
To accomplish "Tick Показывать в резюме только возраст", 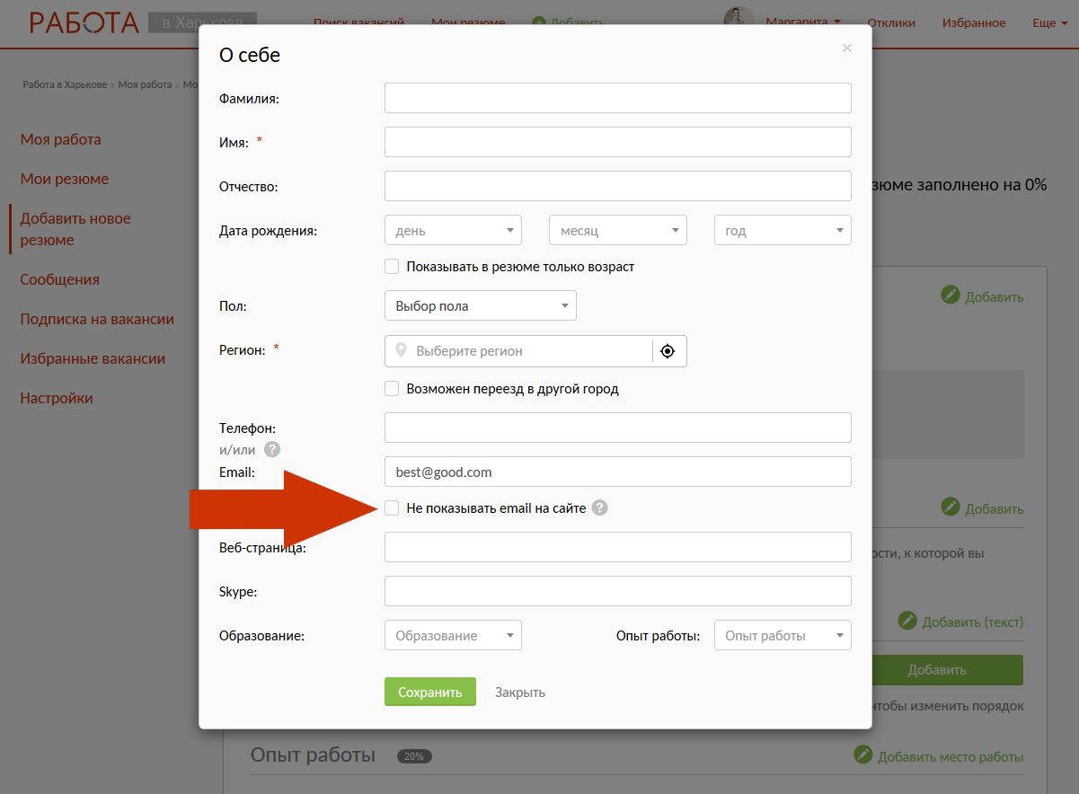I will (392, 267).
